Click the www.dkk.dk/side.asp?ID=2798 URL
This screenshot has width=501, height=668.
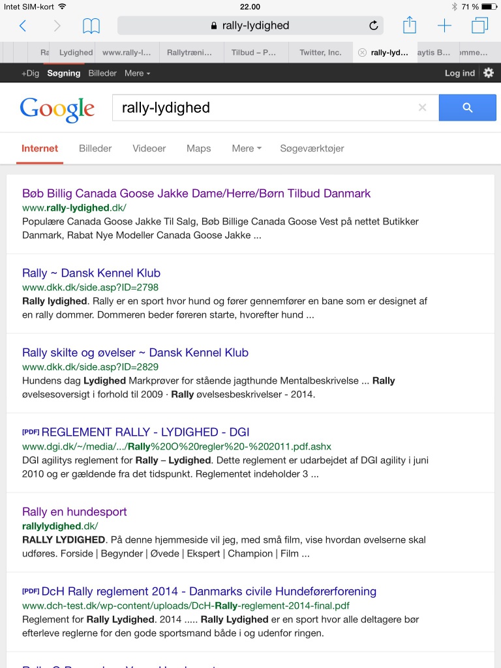[x=90, y=288]
